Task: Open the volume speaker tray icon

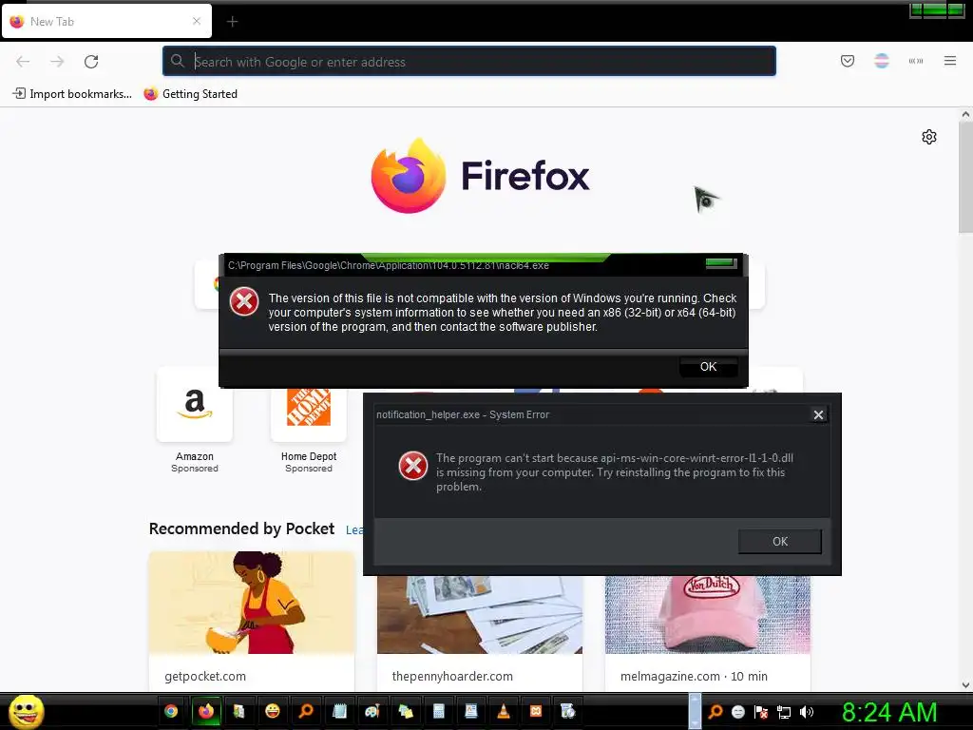Action: coord(806,712)
